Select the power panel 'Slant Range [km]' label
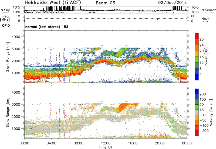 [x=8, y=57]
